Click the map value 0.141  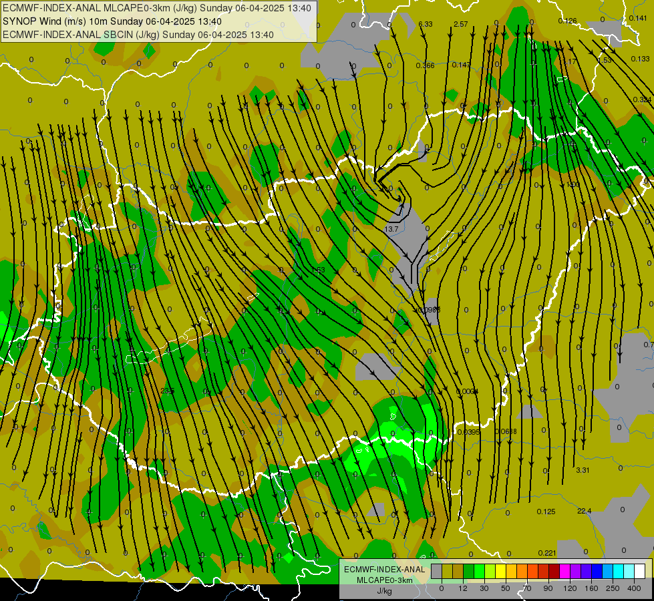pos(638,18)
